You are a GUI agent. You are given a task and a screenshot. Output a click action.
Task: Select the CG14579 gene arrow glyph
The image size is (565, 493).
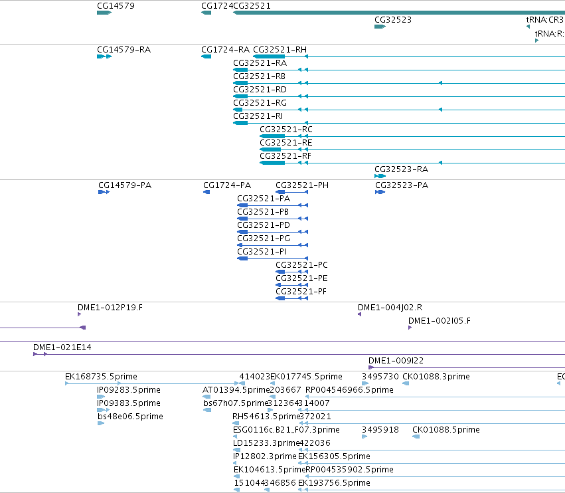click(104, 13)
